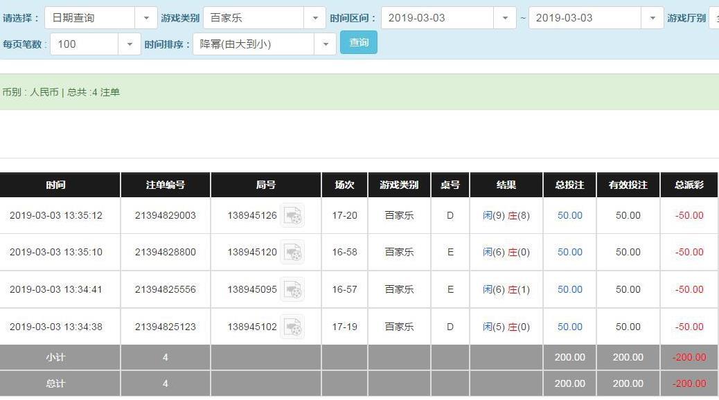Image resolution: width=719 pixels, height=400 pixels.
Task: Click the 闲(9) 庄(8) result cell
Action: [x=506, y=215]
